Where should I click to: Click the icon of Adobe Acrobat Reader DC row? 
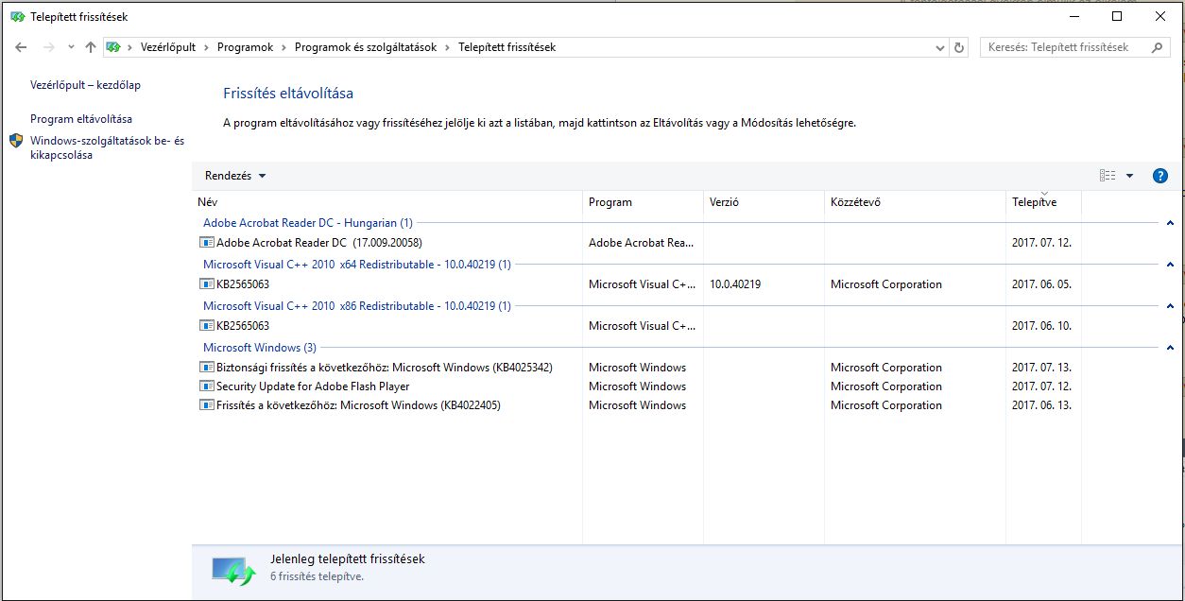(x=207, y=243)
